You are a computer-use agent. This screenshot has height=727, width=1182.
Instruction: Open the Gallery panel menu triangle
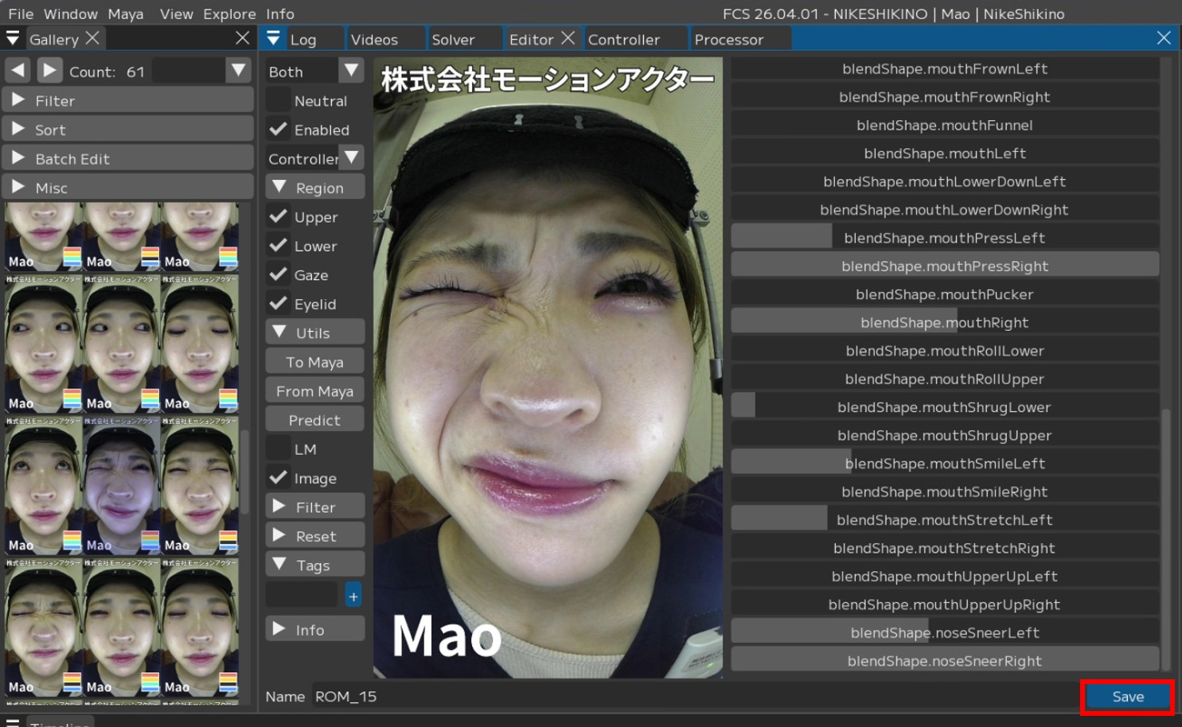coord(13,38)
